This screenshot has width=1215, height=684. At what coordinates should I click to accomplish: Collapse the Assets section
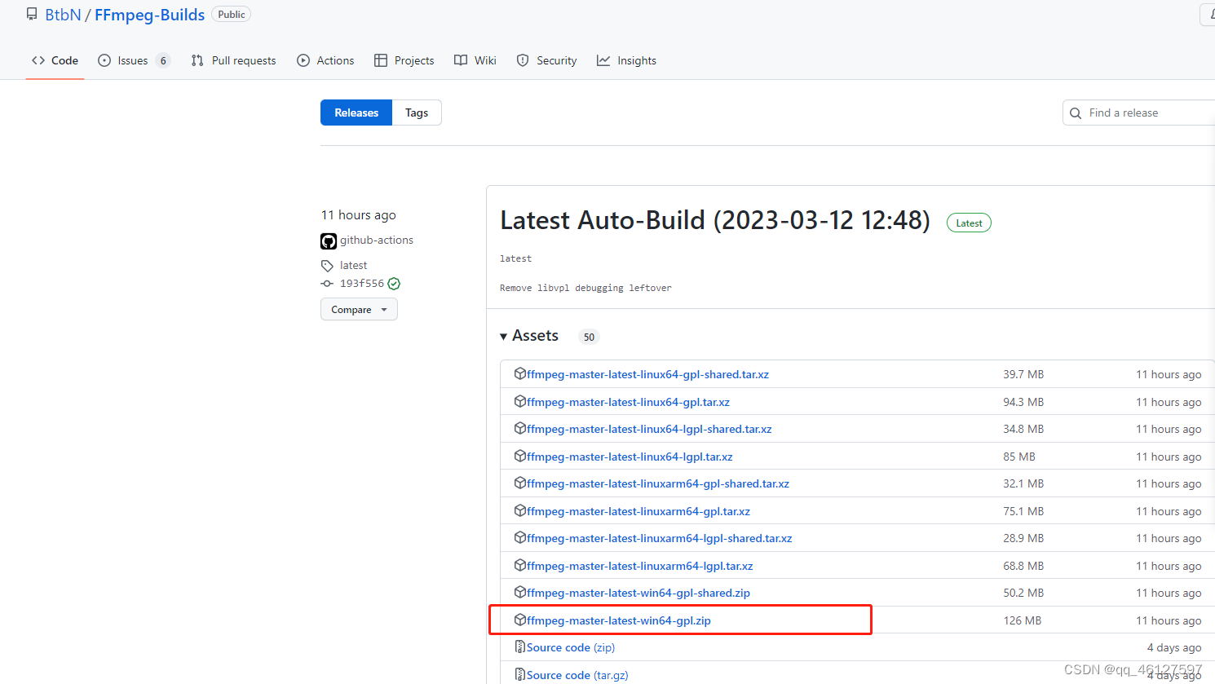click(x=529, y=336)
